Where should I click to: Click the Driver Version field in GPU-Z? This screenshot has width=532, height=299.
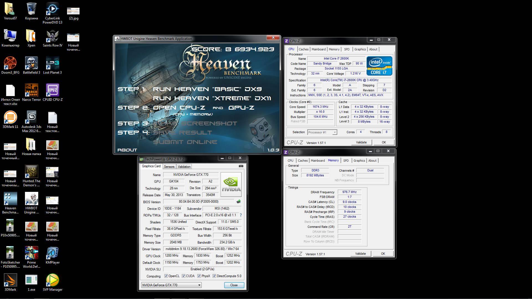click(202, 249)
